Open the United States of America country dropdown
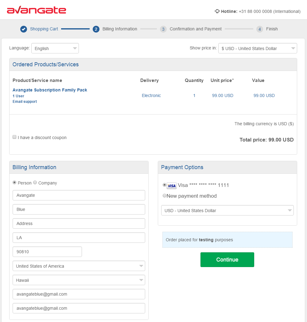This screenshot has width=307, height=322. pos(79,266)
